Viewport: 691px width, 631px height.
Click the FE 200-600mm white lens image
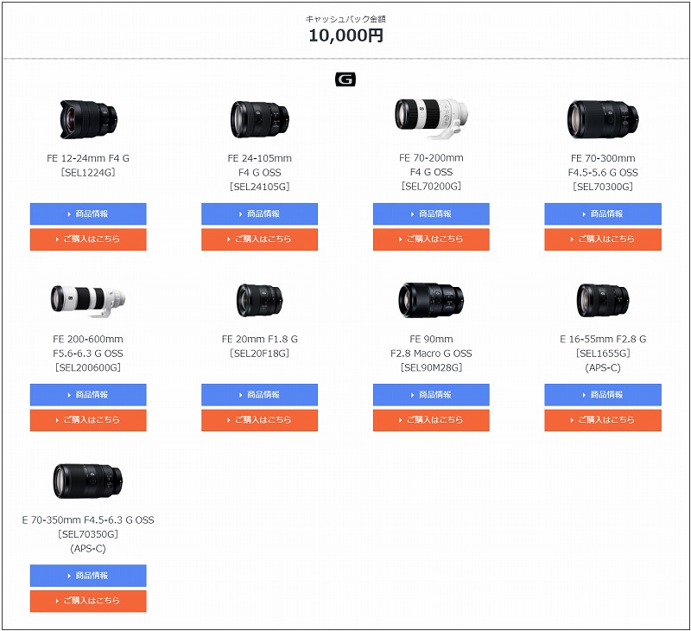[x=88, y=299]
